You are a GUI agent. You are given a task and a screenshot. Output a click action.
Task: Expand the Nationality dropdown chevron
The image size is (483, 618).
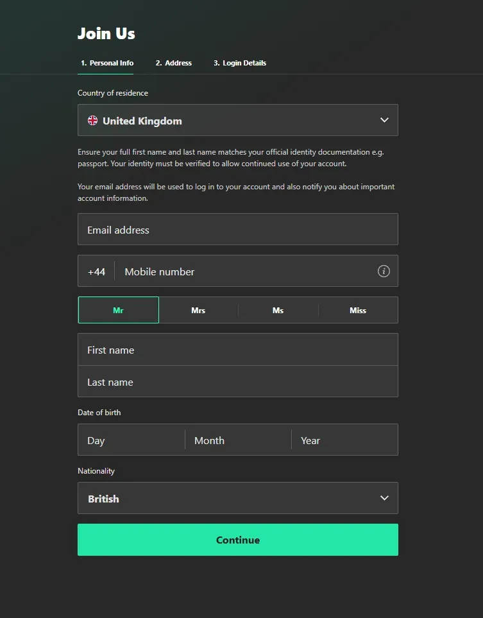pyautogui.click(x=384, y=498)
